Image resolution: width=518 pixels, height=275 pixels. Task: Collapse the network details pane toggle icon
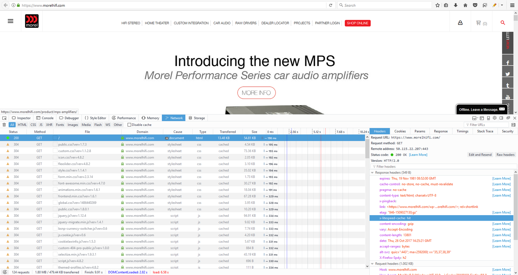(513, 125)
